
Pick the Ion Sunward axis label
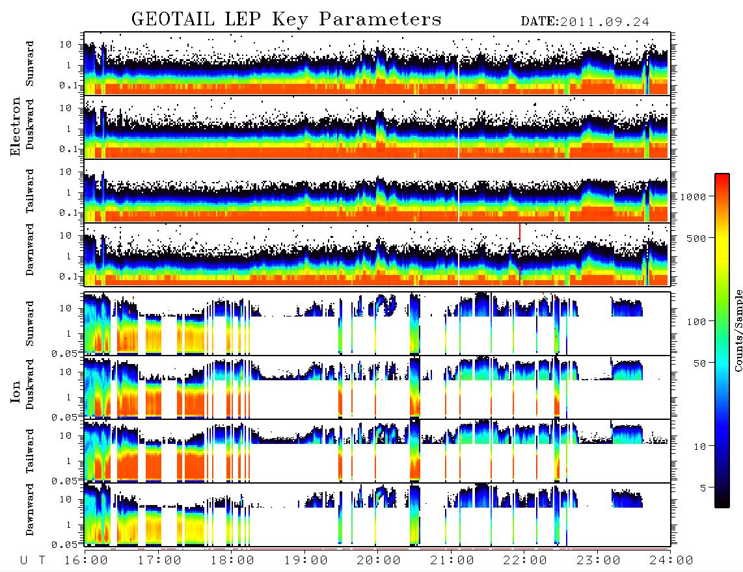coord(30,324)
